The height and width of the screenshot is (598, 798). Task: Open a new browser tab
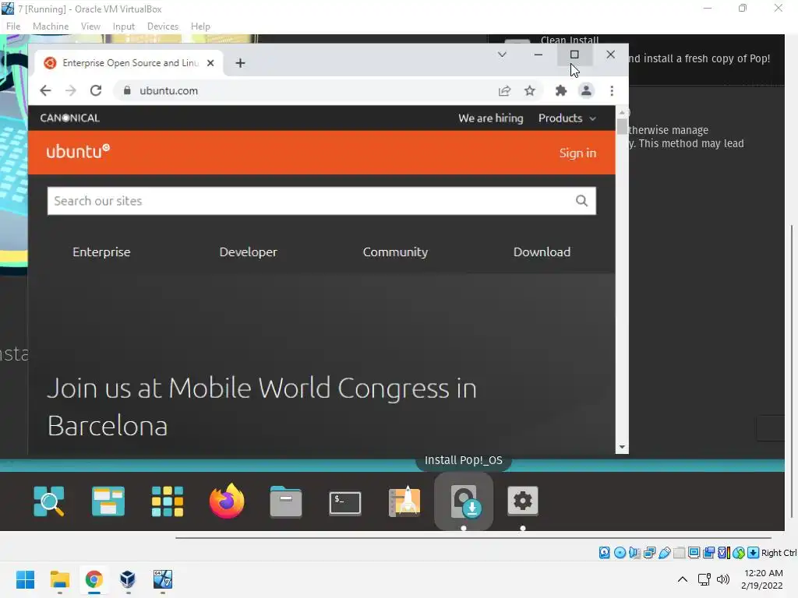click(240, 63)
